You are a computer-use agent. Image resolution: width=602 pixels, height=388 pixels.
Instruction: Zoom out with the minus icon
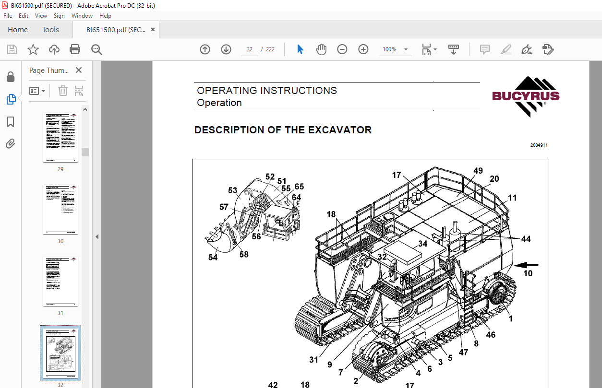pos(342,49)
